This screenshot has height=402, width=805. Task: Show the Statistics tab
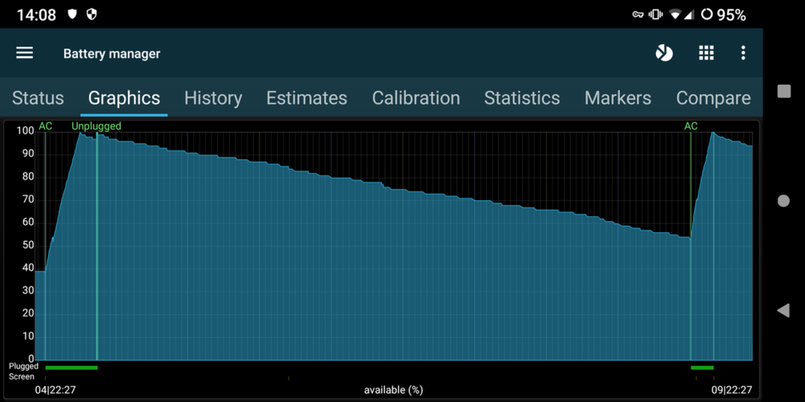[x=522, y=98]
